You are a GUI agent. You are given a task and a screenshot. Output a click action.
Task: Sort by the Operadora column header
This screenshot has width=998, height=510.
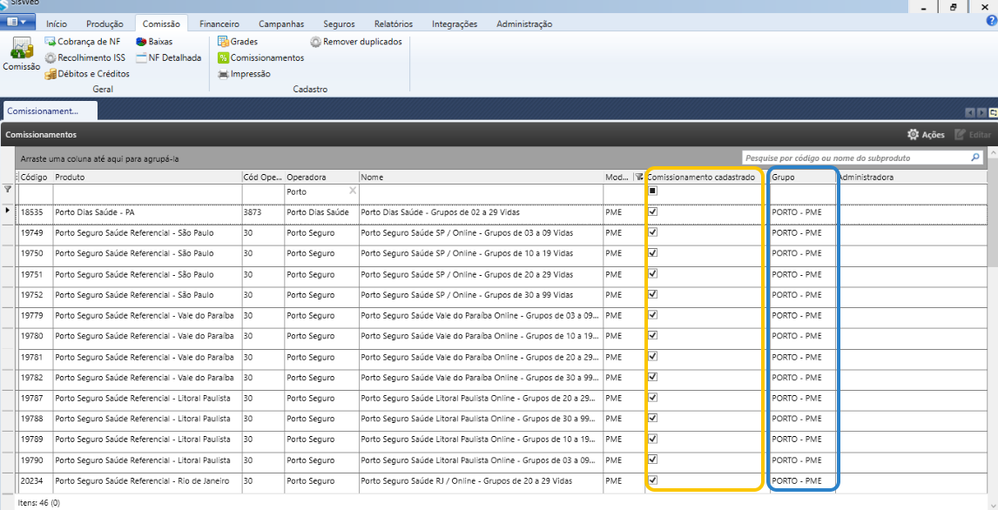coord(322,178)
